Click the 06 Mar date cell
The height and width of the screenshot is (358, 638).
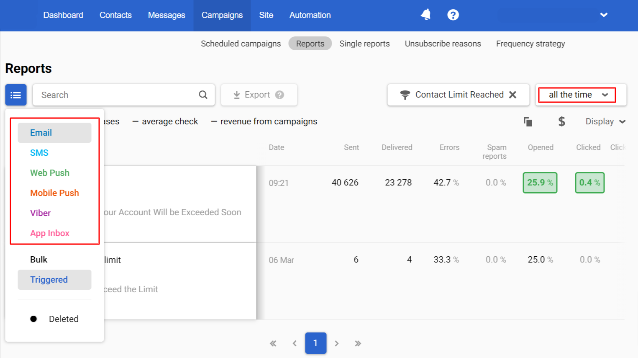pyautogui.click(x=281, y=260)
